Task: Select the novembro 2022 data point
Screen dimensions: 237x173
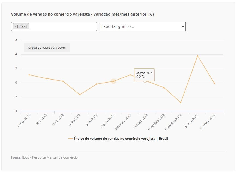Action: click(164, 87)
